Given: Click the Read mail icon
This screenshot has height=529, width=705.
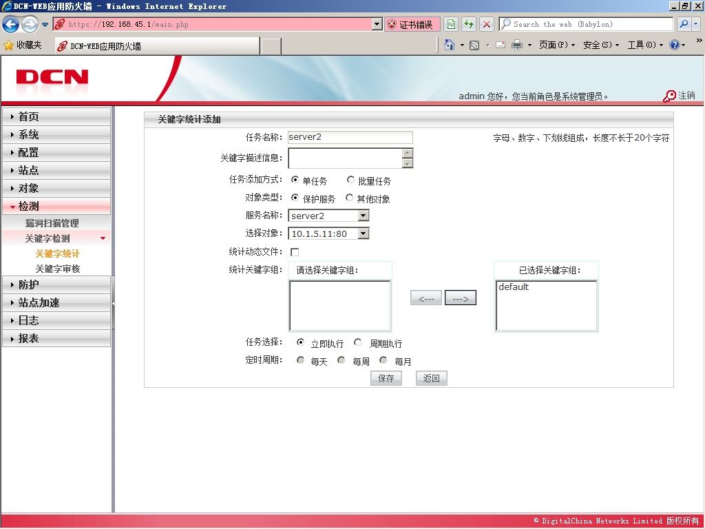Looking at the screenshot, I should 501,45.
